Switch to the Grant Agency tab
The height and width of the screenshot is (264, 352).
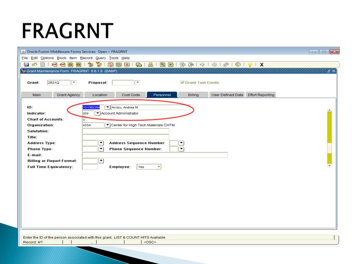click(x=68, y=95)
